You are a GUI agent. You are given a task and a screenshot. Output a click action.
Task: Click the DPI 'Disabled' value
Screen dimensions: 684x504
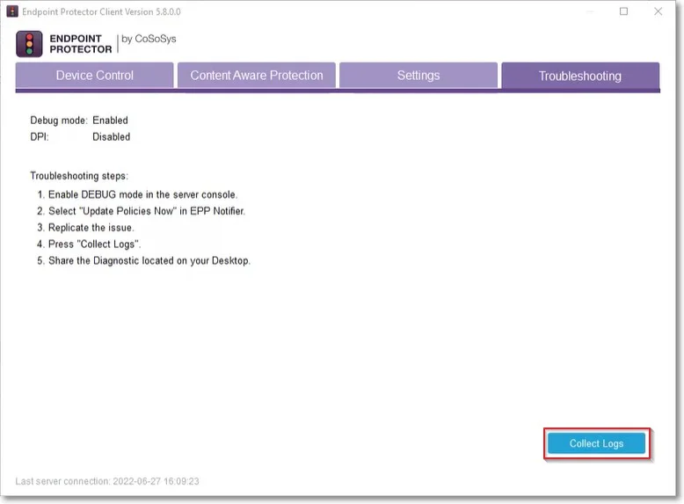point(112,137)
